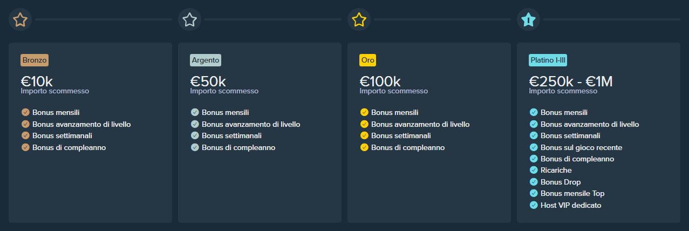Click the €10k wagered amount heading
The width and height of the screenshot is (689, 231).
[x=37, y=81]
